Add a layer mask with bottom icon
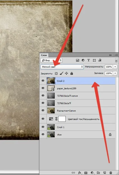 [x=86, y=173]
